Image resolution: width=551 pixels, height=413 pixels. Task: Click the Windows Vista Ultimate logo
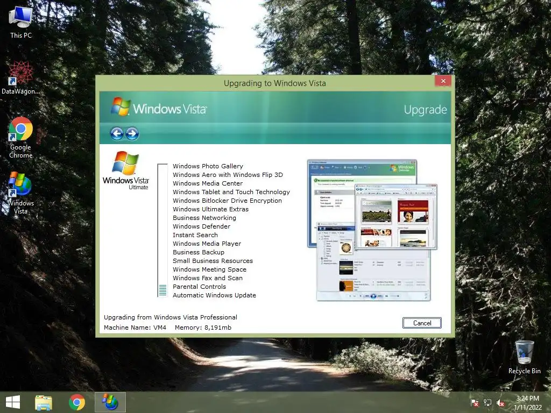126,170
